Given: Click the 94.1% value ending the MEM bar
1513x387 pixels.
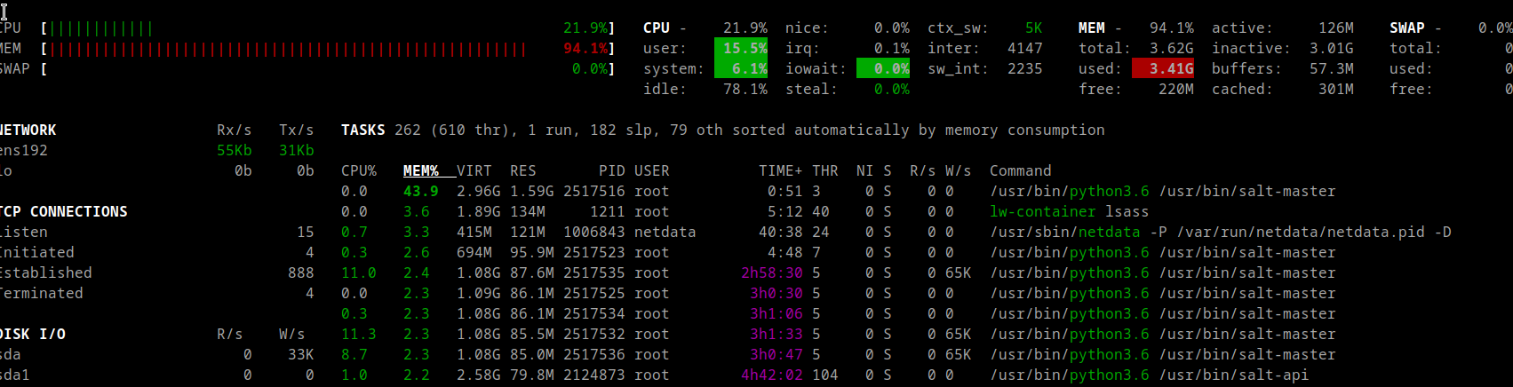Looking at the screenshot, I should [585, 49].
